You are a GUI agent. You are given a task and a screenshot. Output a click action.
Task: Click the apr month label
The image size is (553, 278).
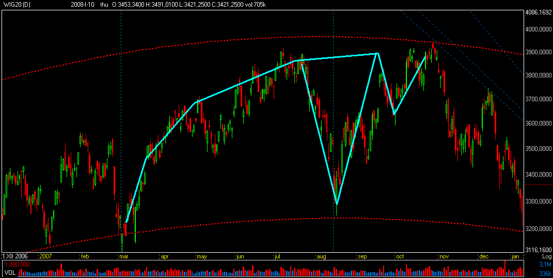coord(165,256)
